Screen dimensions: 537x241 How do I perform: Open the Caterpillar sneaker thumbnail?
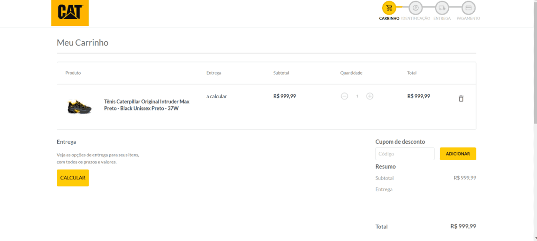point(79,107)
